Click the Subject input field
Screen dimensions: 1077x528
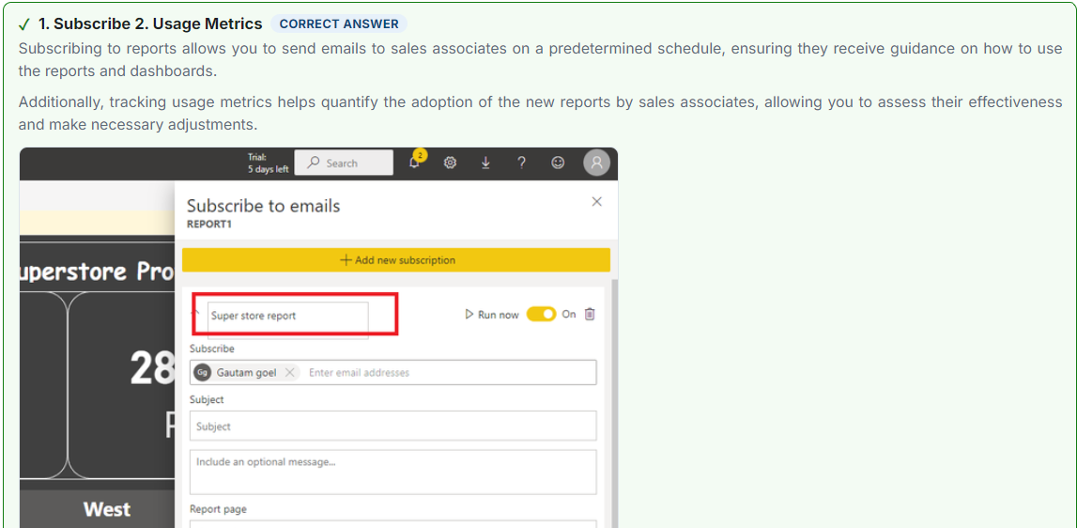(x=392, y=427)
